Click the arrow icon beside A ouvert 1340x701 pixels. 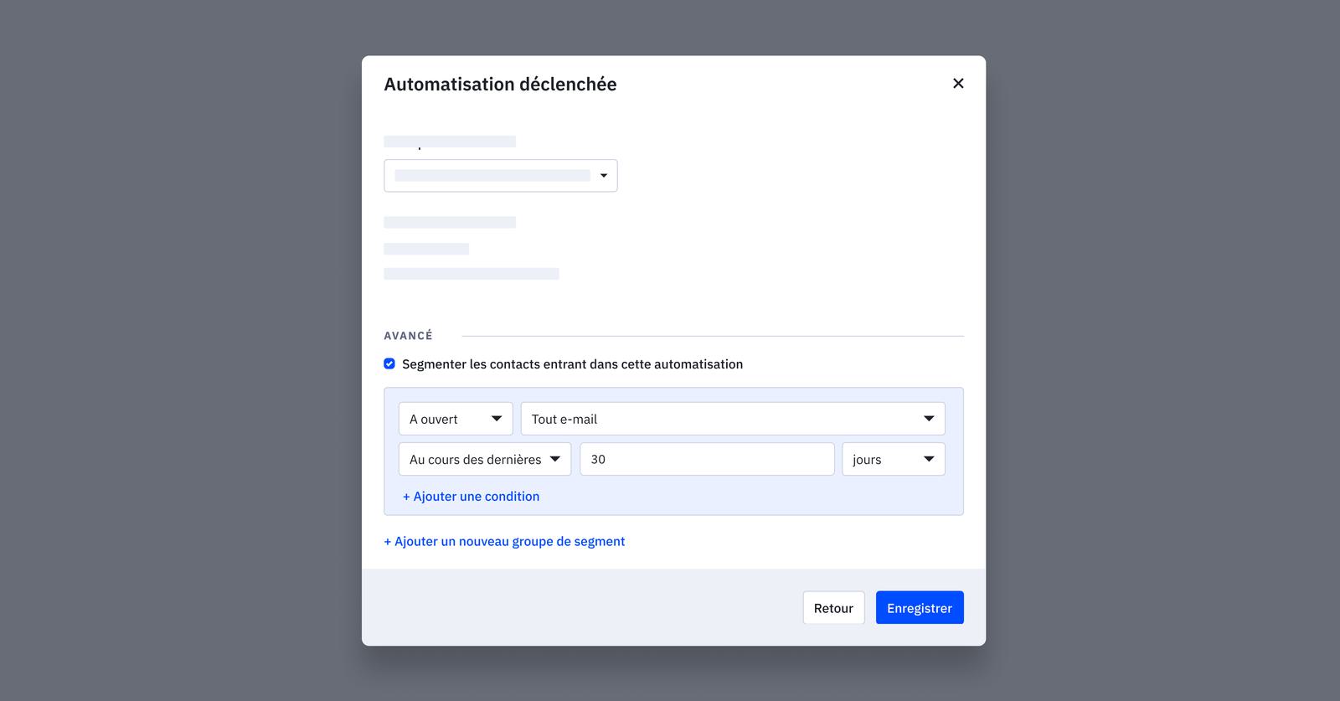496,419
